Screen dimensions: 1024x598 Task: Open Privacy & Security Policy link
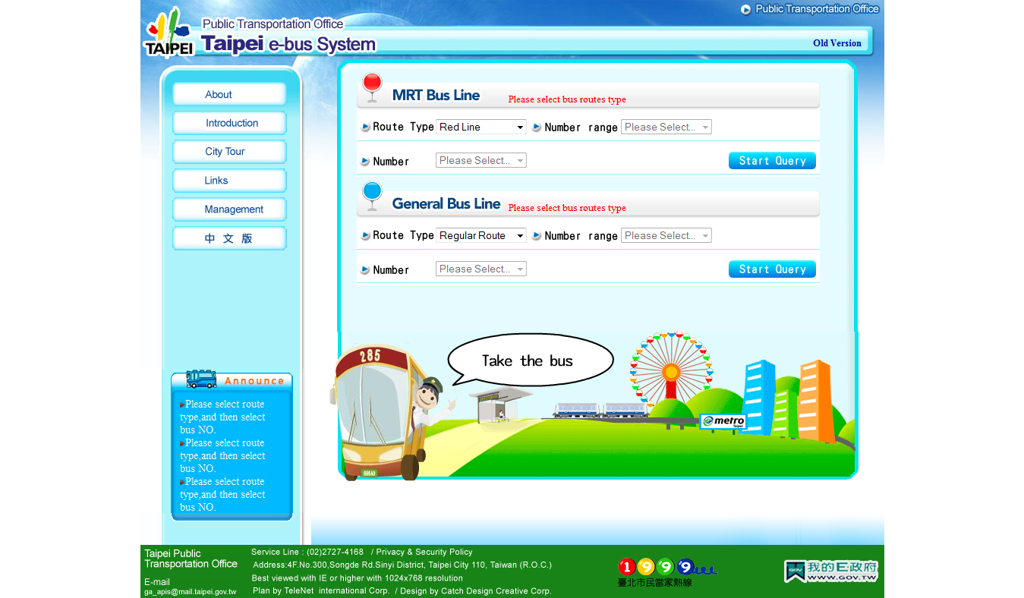(424, 552)
